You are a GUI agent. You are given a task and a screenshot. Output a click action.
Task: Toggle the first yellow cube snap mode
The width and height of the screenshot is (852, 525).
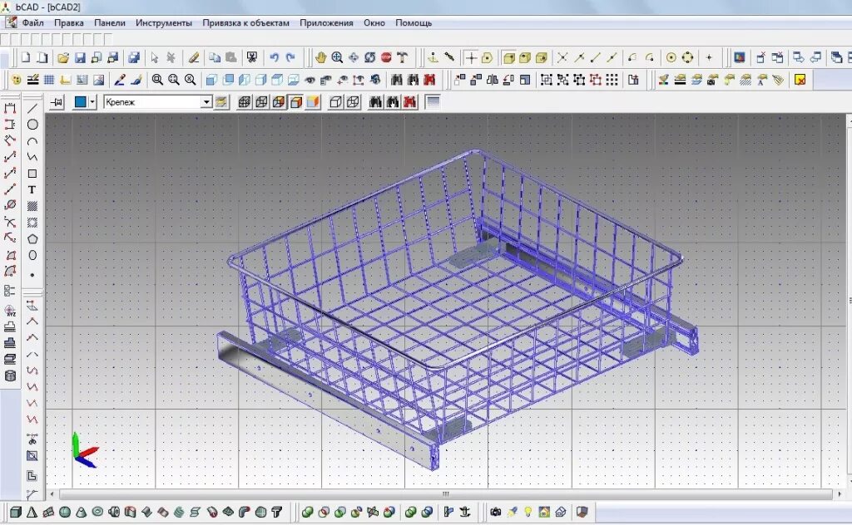[x=508, y=57]
